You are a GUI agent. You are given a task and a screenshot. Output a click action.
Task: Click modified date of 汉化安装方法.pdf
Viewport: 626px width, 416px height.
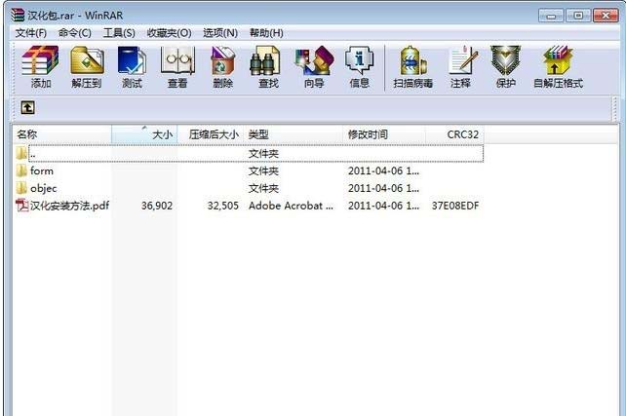pos(383,206)
